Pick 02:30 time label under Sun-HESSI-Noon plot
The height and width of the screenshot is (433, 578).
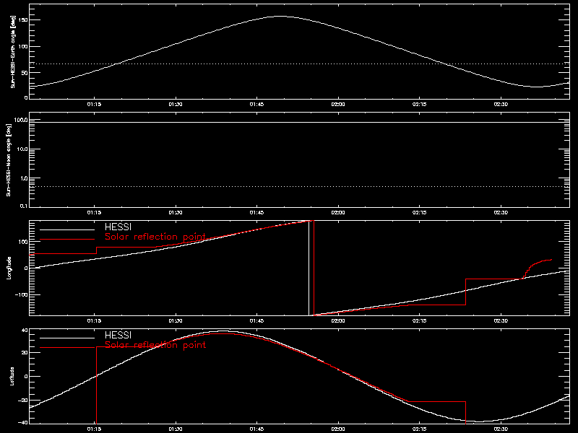(x=501, y=213)
